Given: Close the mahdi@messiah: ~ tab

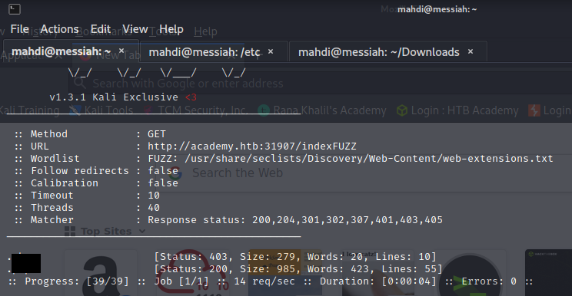Looking at the screenshot, I should coord(121,51).
